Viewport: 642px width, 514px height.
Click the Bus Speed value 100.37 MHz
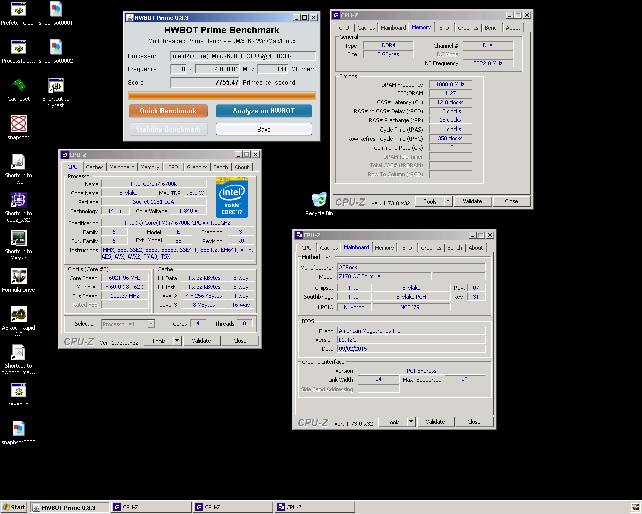[x=125, y=296]
